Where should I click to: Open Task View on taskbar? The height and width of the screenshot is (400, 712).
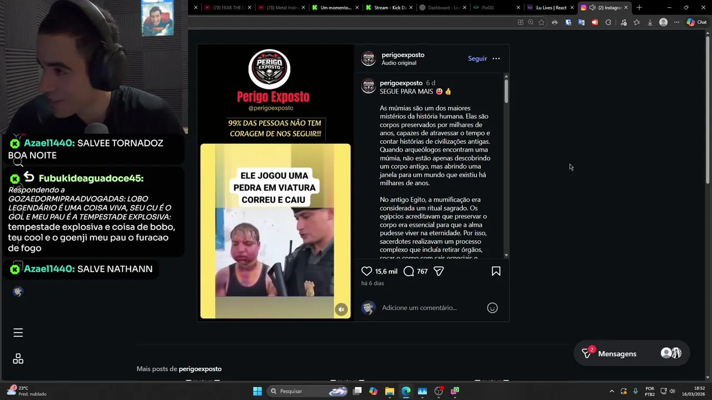[x=357, y=391]
